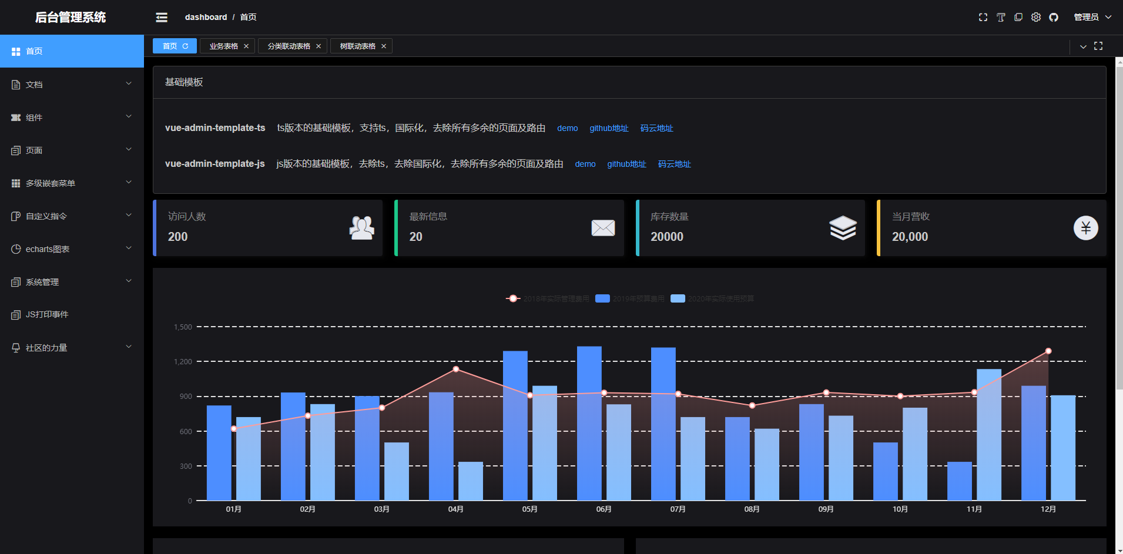1123x554 pixels.
Task: Click the font size icon in the header
Action: click(1001, 17)
